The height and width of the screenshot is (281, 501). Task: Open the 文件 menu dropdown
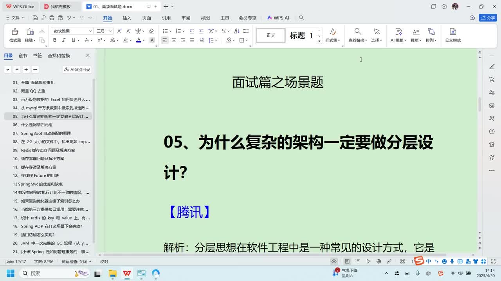(x=16, y=18)
